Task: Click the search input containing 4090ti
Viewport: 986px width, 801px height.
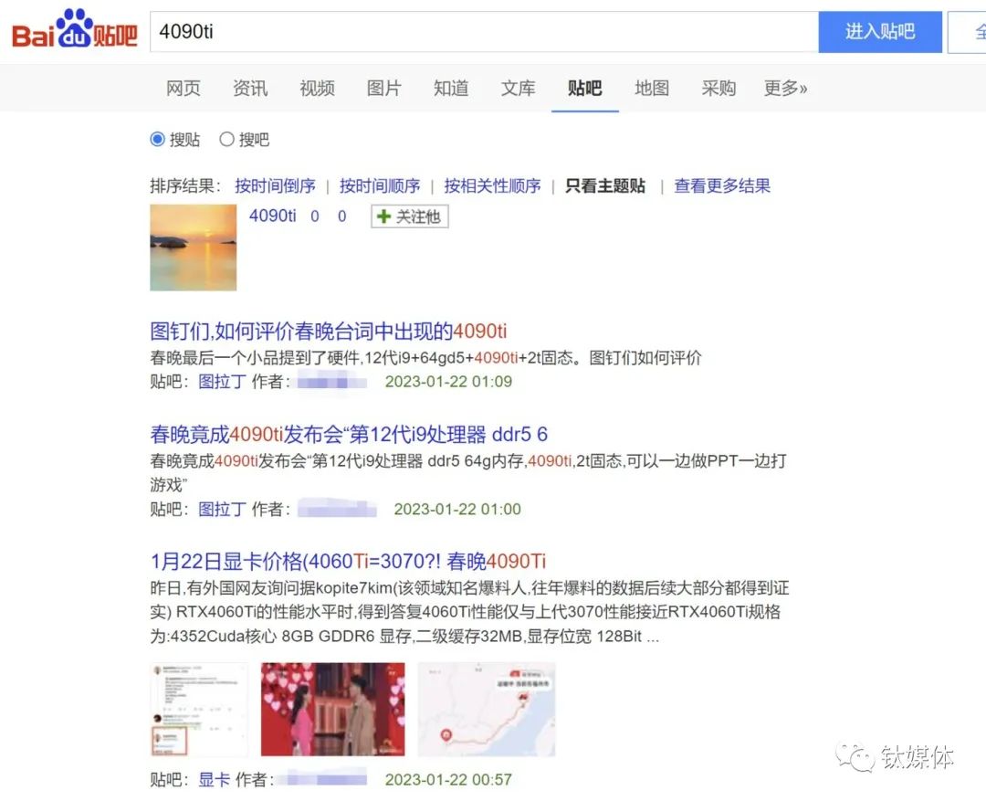Action: coord(484,31)
